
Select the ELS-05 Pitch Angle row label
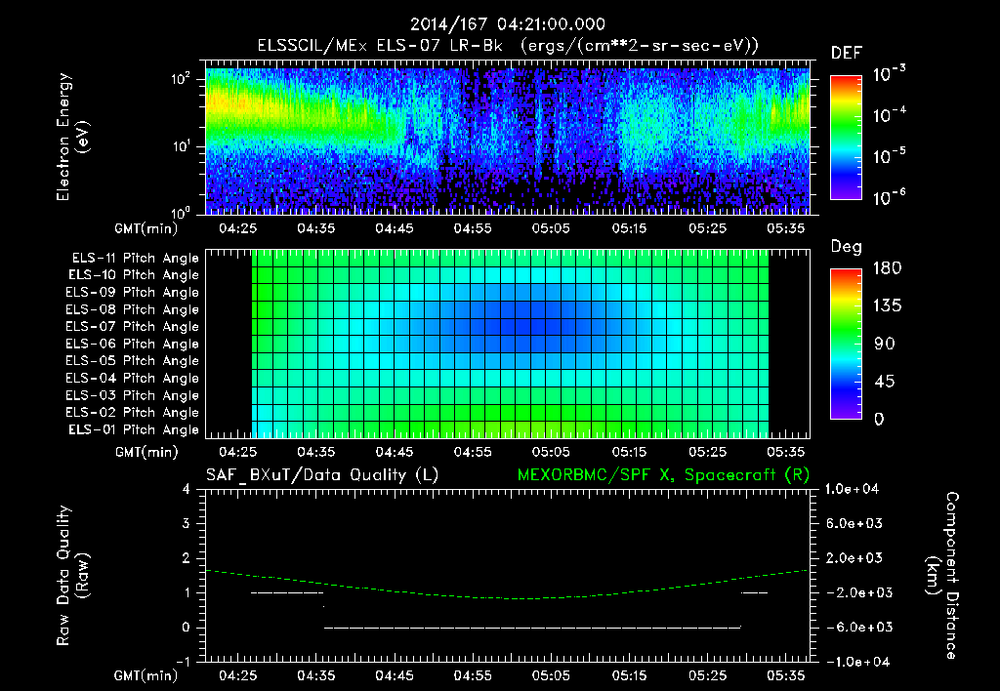tap(133, 361)
